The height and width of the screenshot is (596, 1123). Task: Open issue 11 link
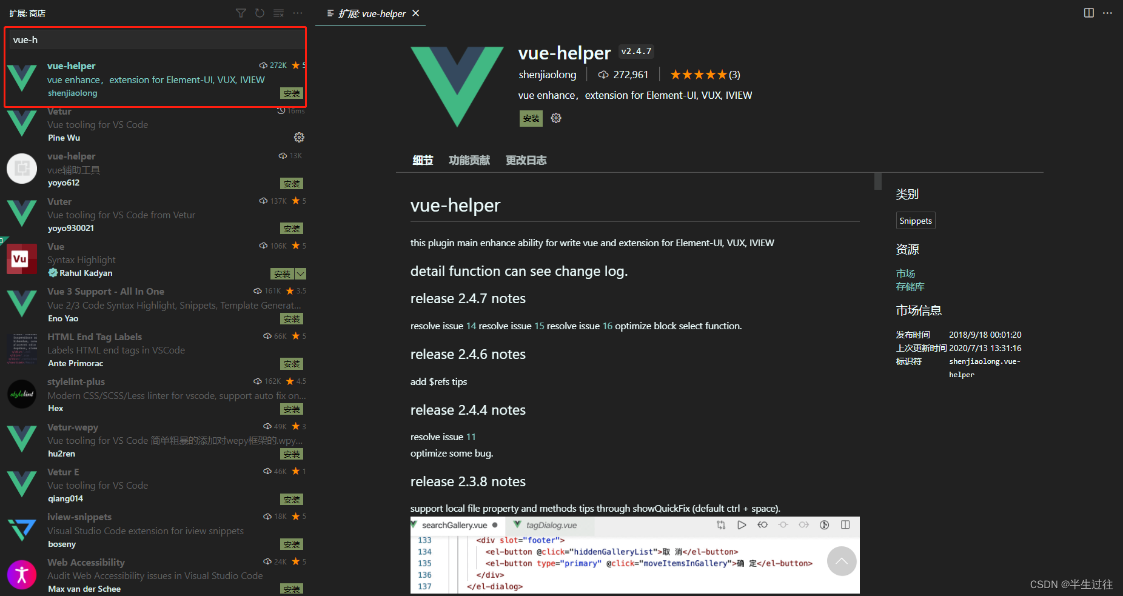click(x=471, y=437)
